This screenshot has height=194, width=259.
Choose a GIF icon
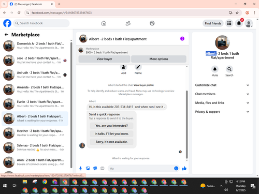tap(103, 168)
